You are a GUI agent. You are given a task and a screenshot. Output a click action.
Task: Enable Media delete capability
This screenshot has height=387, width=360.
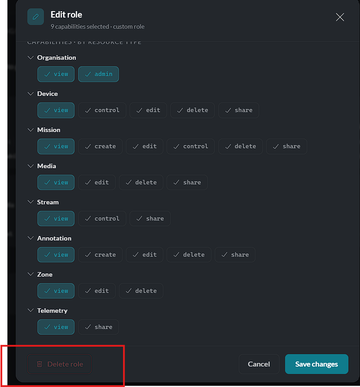(x=141, y=183)
